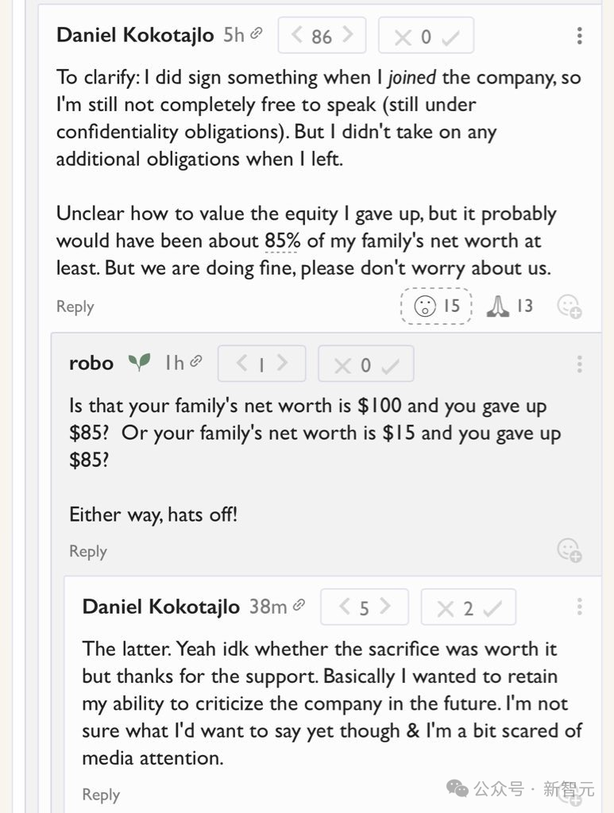Open options menu on the 38m reply
614x813 pixels.
tap(579, 607)
